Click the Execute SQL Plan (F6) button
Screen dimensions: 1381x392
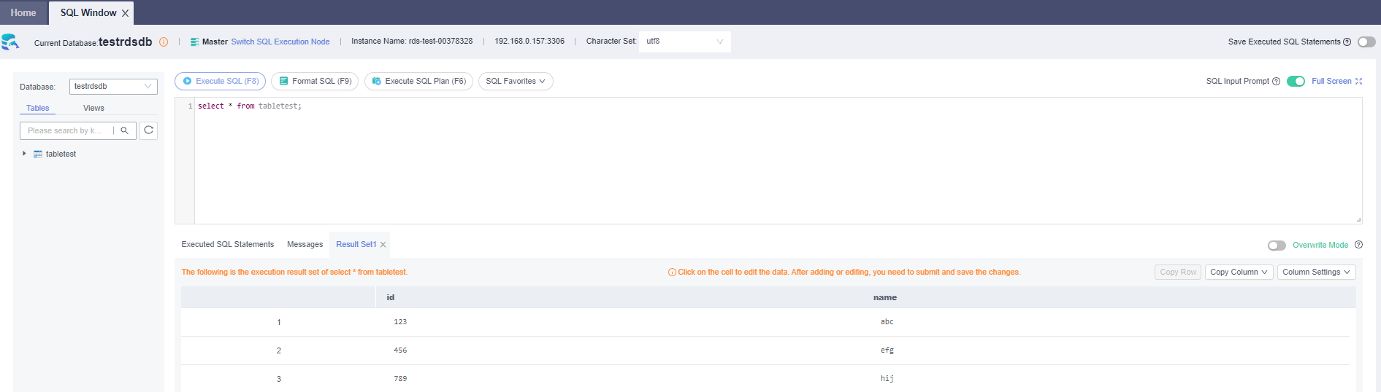click(x=418, y=82)
